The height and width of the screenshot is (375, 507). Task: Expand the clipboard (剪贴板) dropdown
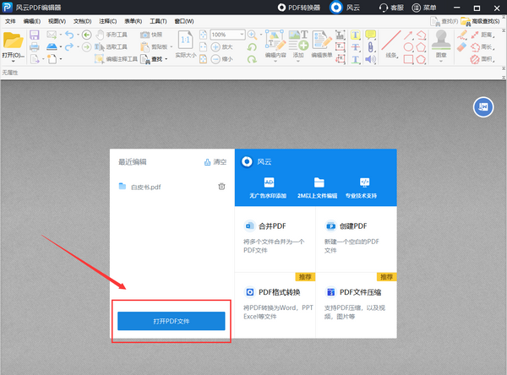[x=171, y=47]
